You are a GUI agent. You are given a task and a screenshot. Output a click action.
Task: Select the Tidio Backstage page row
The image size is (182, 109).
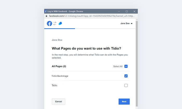91,76
